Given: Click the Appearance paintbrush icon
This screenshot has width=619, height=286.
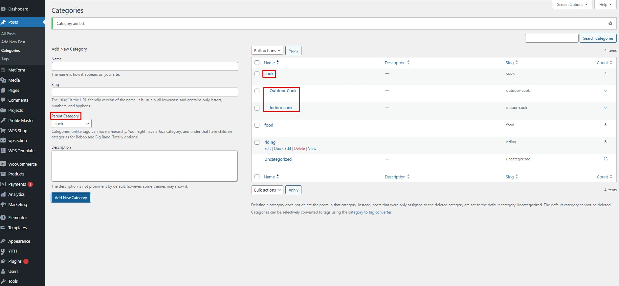Looking at the screenshot, I should (x=3, y=241).
